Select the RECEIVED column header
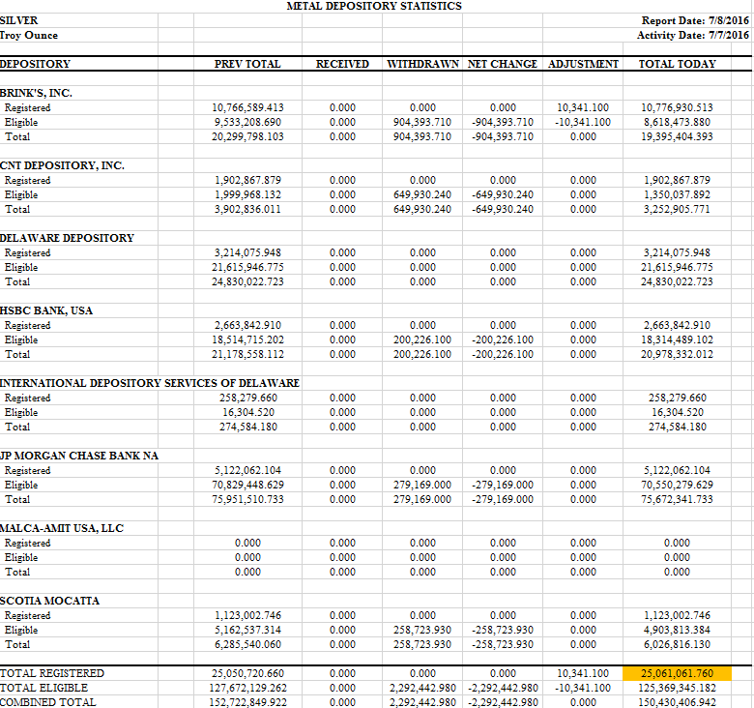The height and width of the screenshot is (708, 754). (x=342, y=64)
